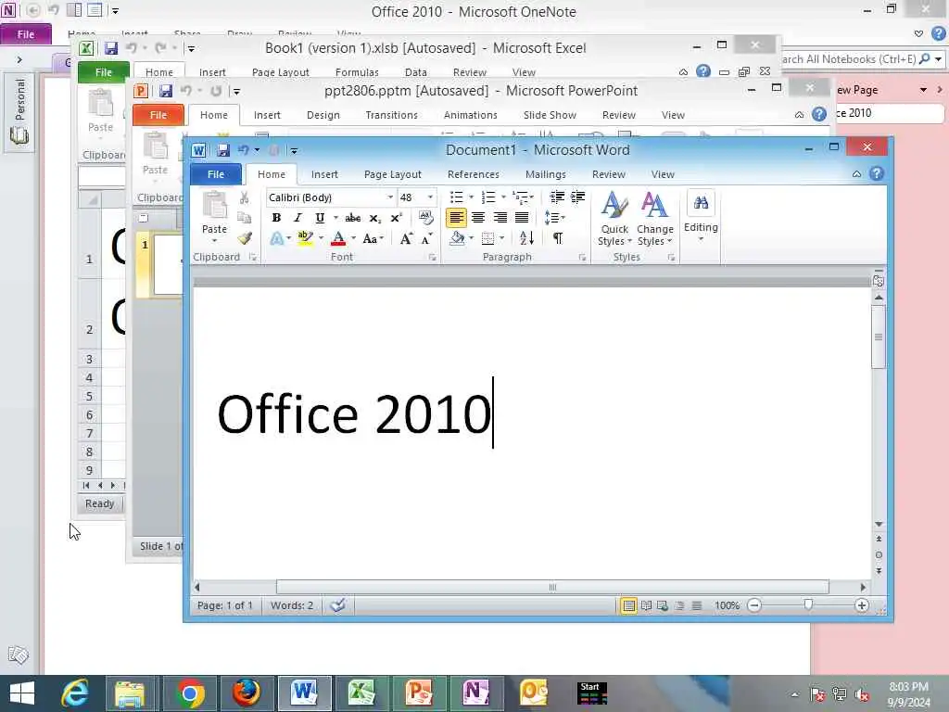The width and height of the screenshot is (949, 712).
Task: Click the green File button in Excel
Action: pyautogui.click(x=104, y=72)
